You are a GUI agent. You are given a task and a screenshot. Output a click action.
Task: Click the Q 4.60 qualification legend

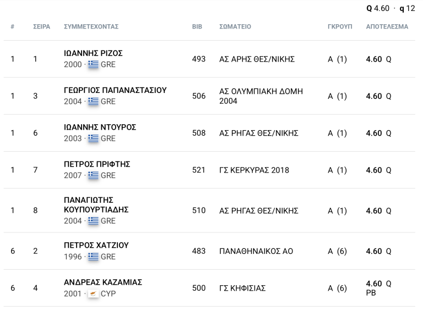[378, 9]
